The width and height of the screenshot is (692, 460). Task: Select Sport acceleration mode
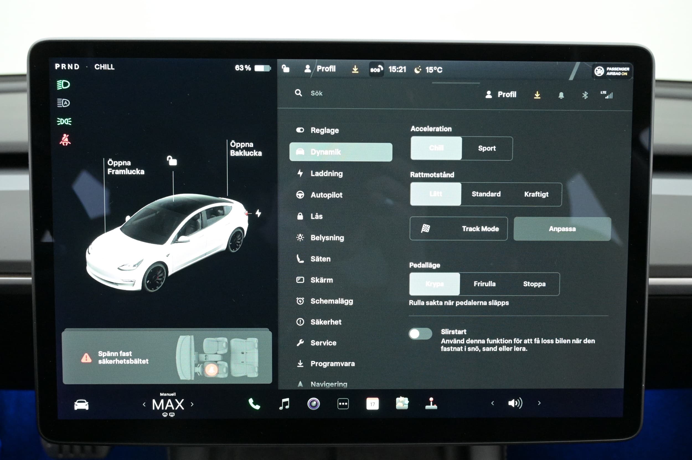click(487, 149)
